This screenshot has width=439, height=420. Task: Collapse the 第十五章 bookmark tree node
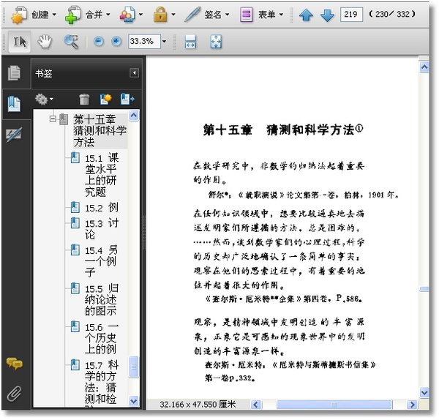coord(53,119)
